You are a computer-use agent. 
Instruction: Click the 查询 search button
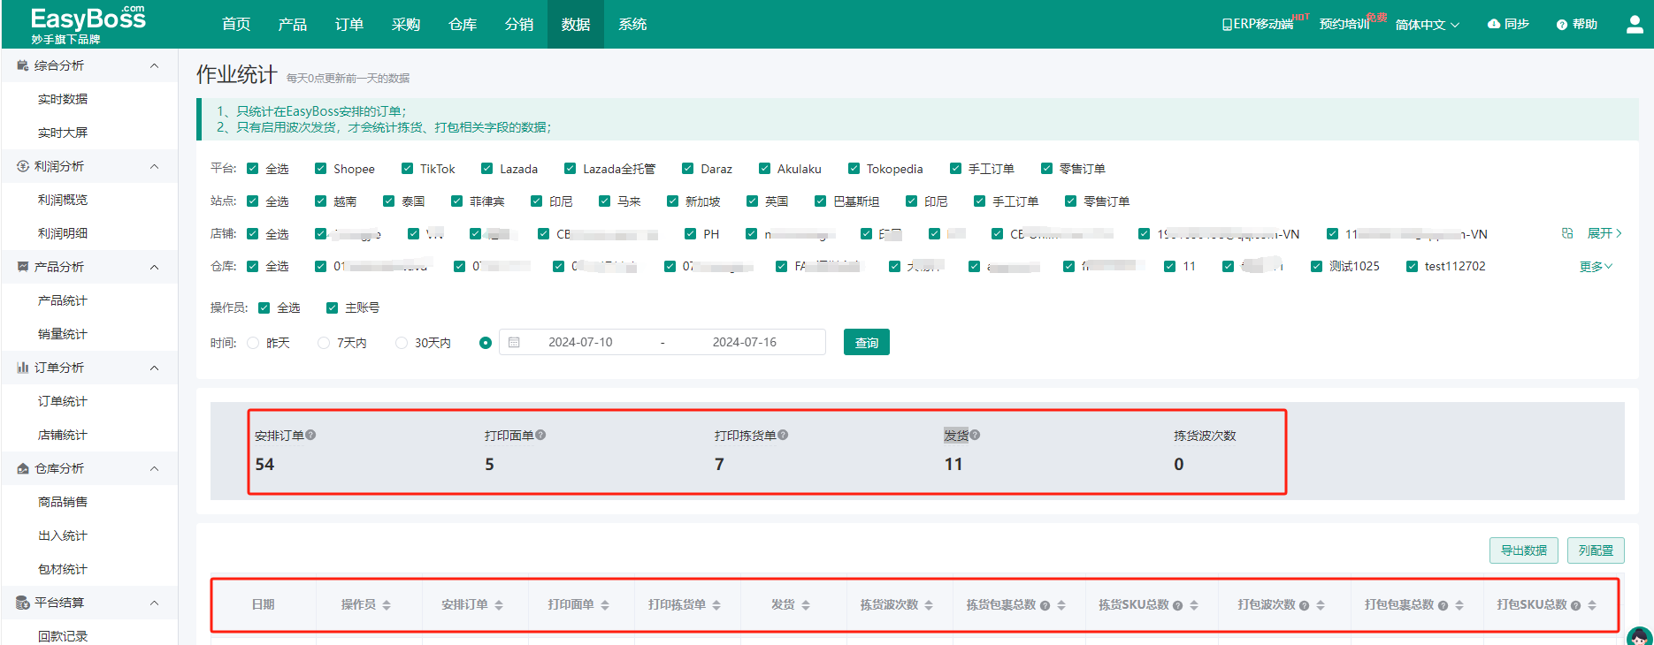click(867, 342)
